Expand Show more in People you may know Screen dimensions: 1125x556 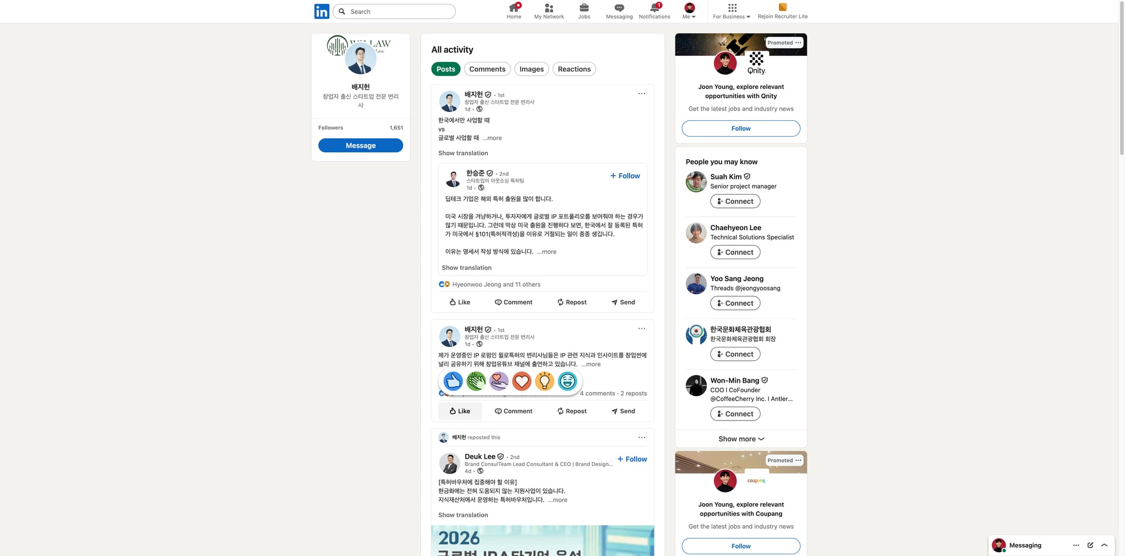click(x=741, y=439)
